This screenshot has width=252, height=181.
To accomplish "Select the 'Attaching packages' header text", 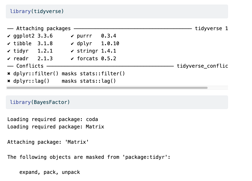I will pos(43,28).
